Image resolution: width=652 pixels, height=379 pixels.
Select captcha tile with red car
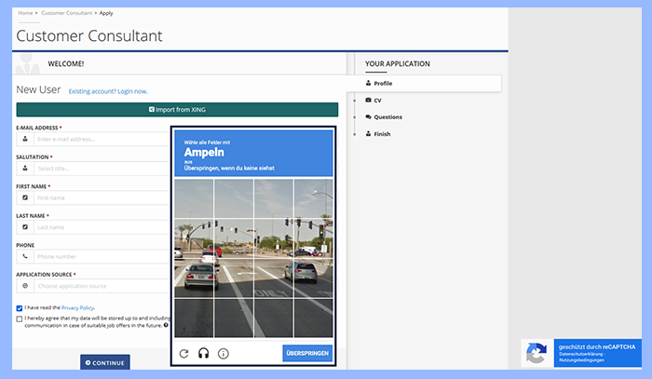click(x=234, y=239)
